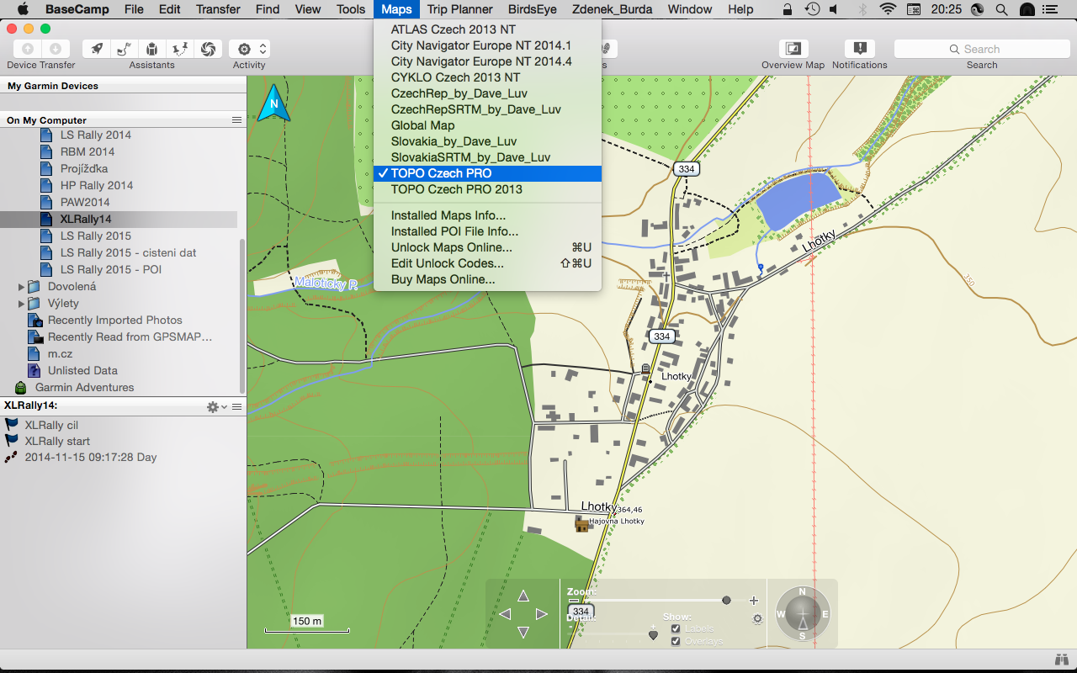Select the RBM 2014 list
1077x673 pixels.
[88, 151]
